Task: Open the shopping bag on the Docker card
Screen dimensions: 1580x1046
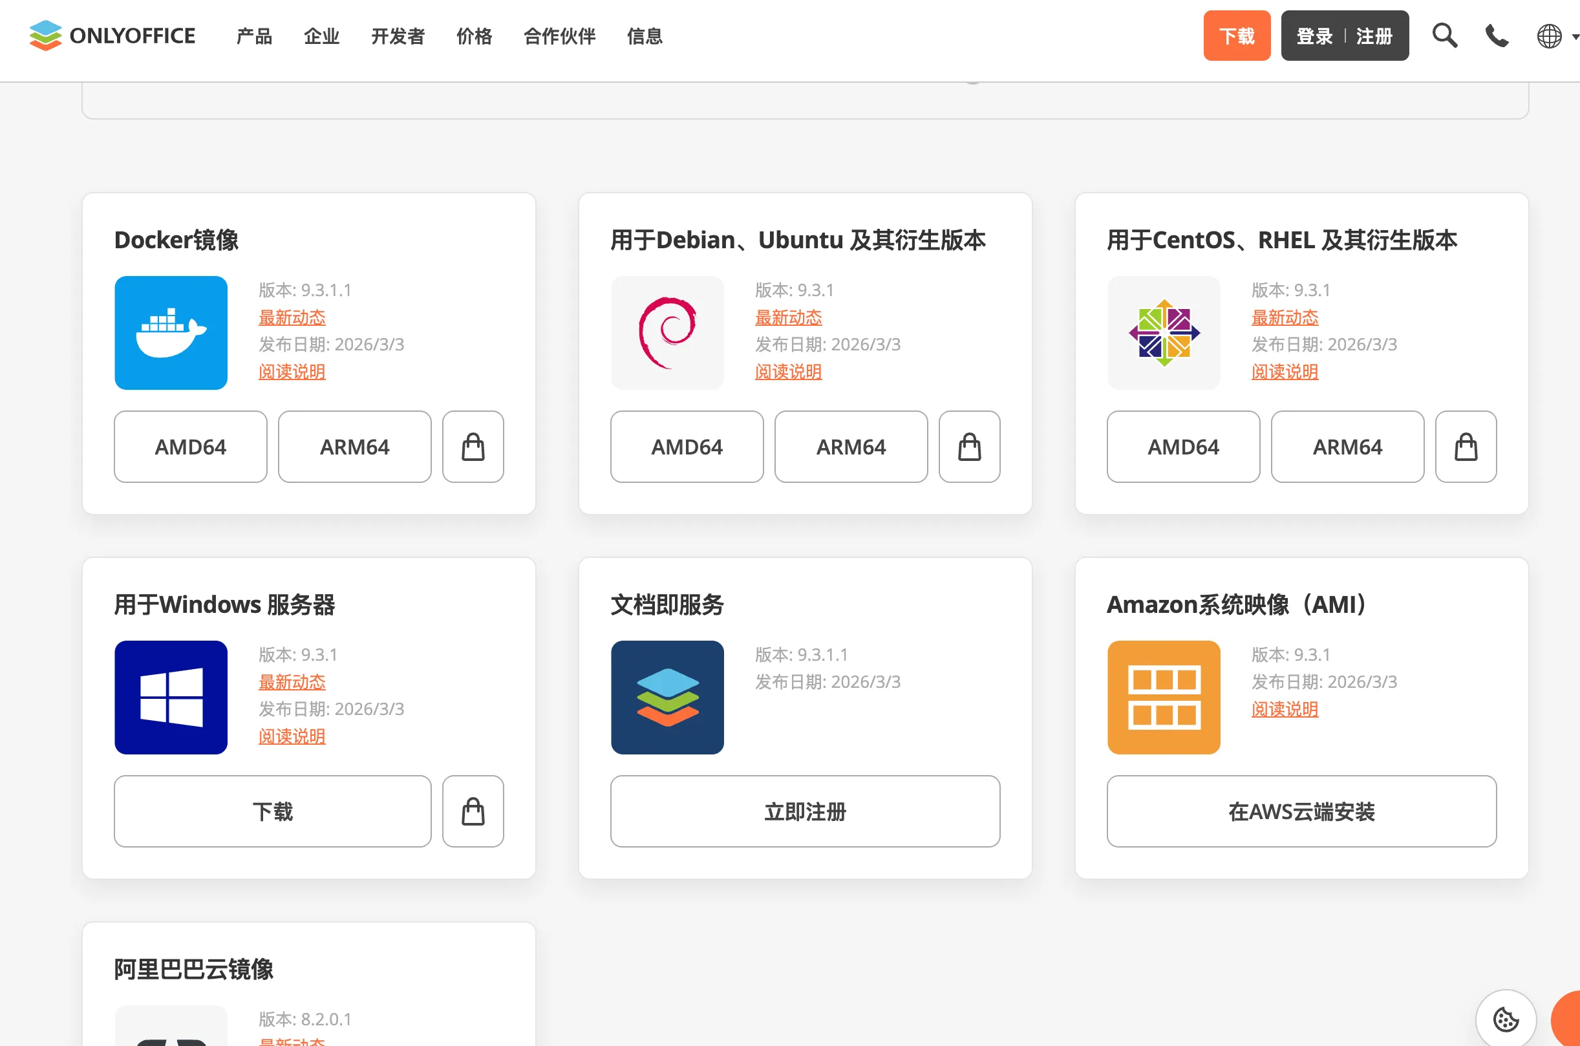Action: click(x=472, y=446)
